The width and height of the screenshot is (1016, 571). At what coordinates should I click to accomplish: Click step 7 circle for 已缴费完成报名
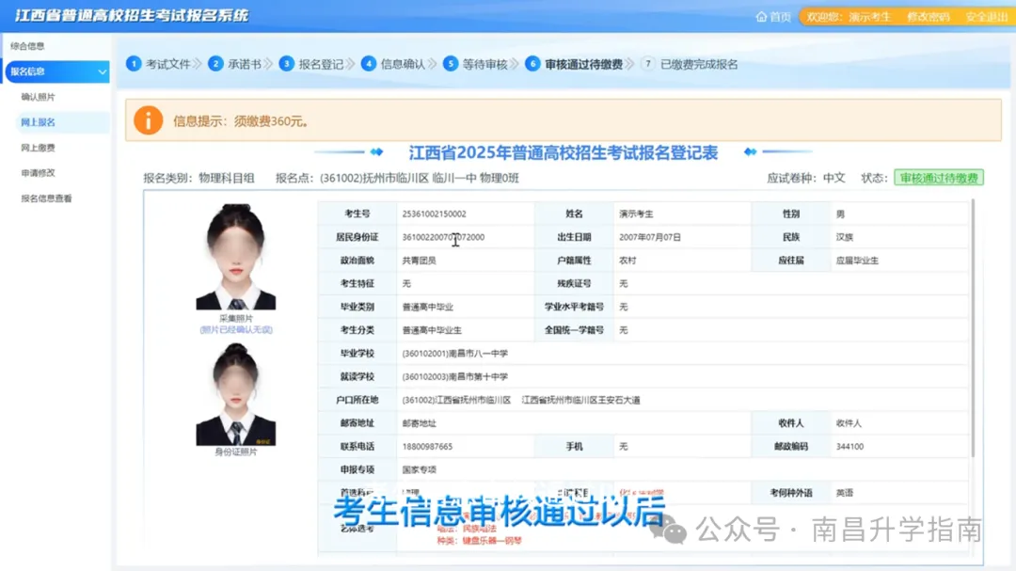click(647, 64)
